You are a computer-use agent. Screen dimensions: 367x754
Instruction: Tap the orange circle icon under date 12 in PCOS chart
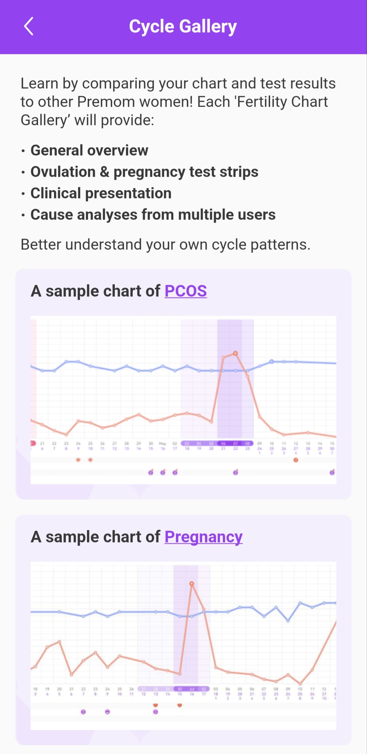point(296,460)
